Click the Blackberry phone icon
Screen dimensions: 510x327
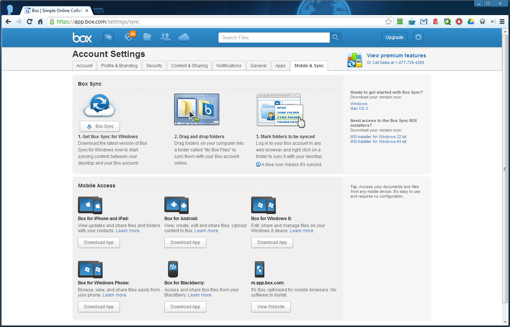coord(173,269)
